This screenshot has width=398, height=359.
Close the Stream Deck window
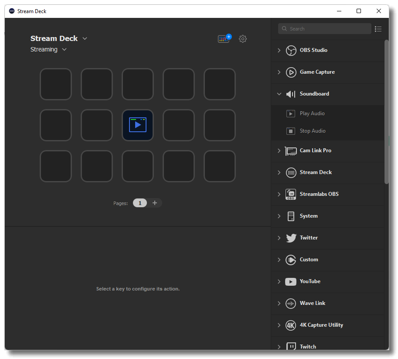pos(379,11)
